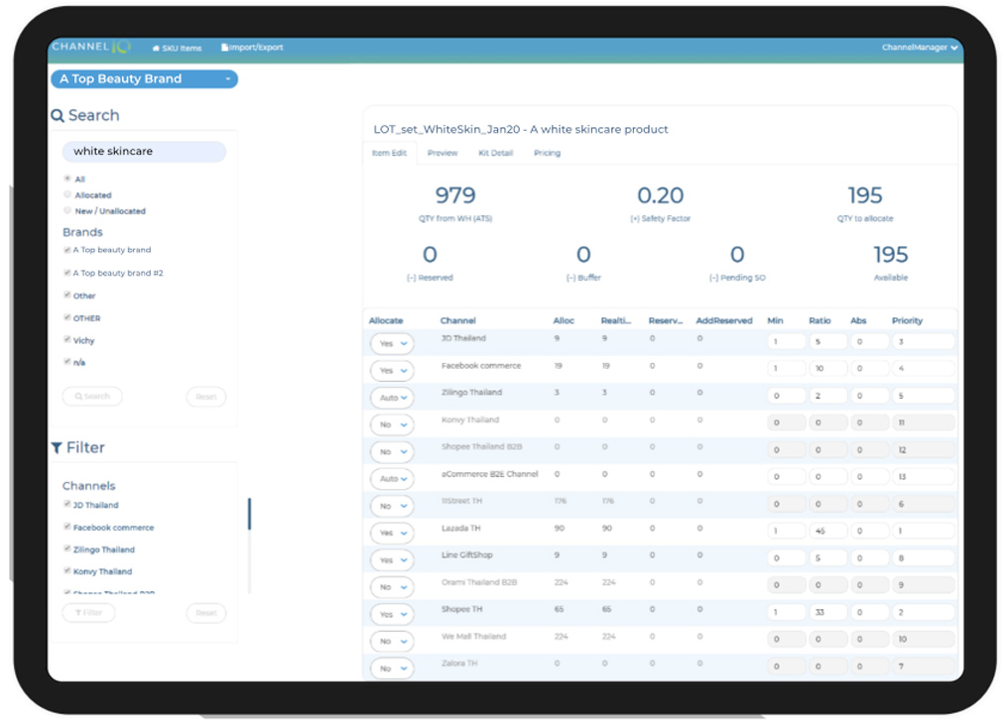This screenshot has width=1008, height=720.
Task: Click the magnifier icon in Search heading
Action: click(58, 116)
